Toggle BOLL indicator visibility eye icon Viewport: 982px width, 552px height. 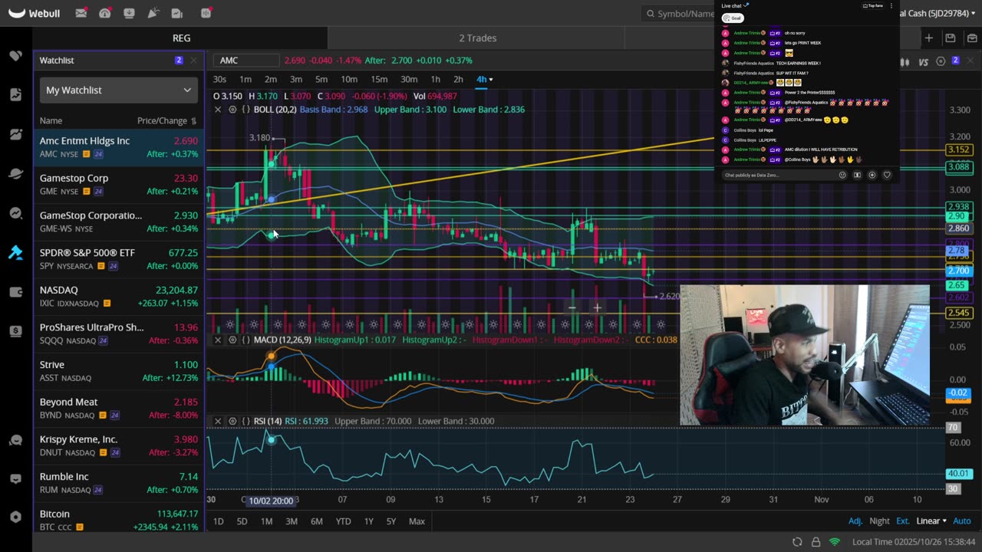click(232, 110)
